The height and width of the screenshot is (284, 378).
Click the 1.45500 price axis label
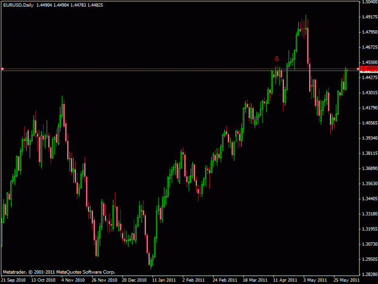[x=370, y=62]
